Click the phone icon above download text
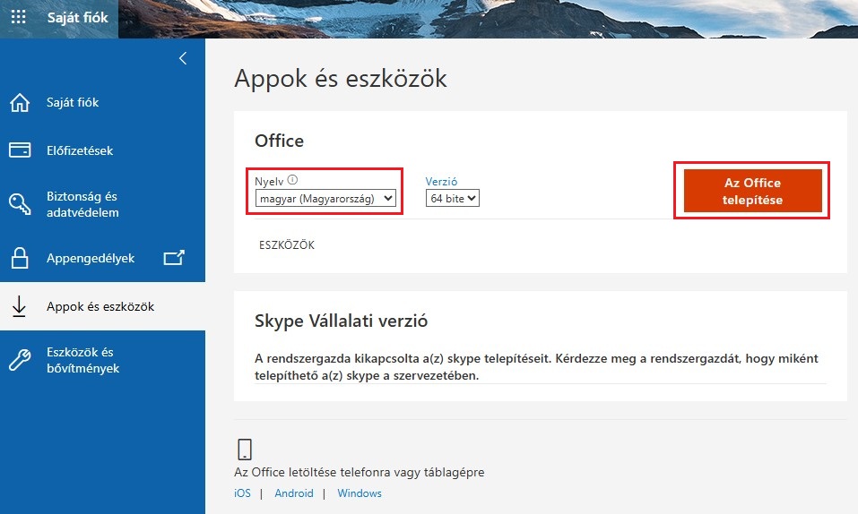 pos(245,450)
